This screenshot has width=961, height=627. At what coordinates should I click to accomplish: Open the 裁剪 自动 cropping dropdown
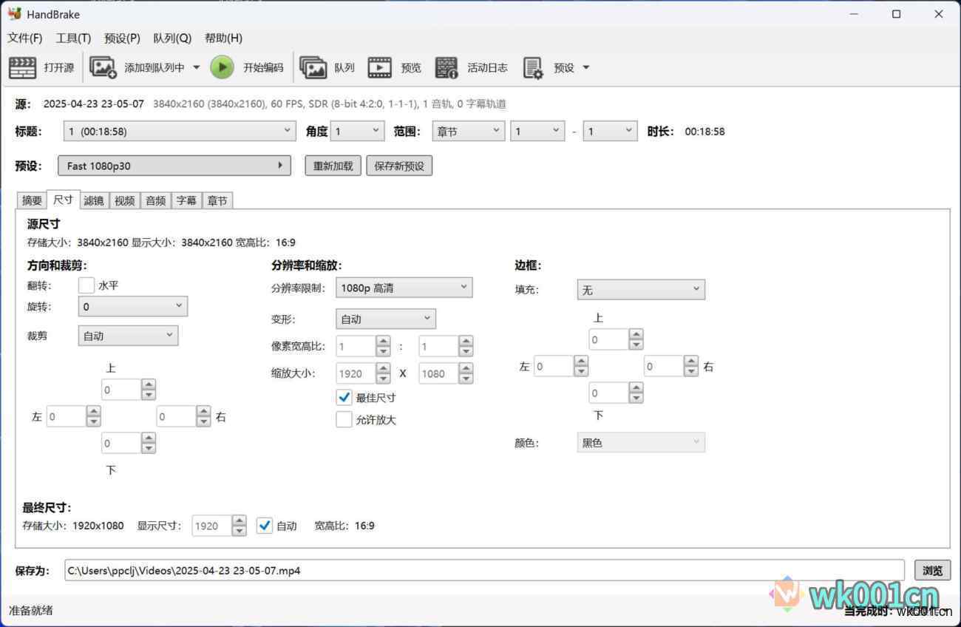(x=128, y=336)
